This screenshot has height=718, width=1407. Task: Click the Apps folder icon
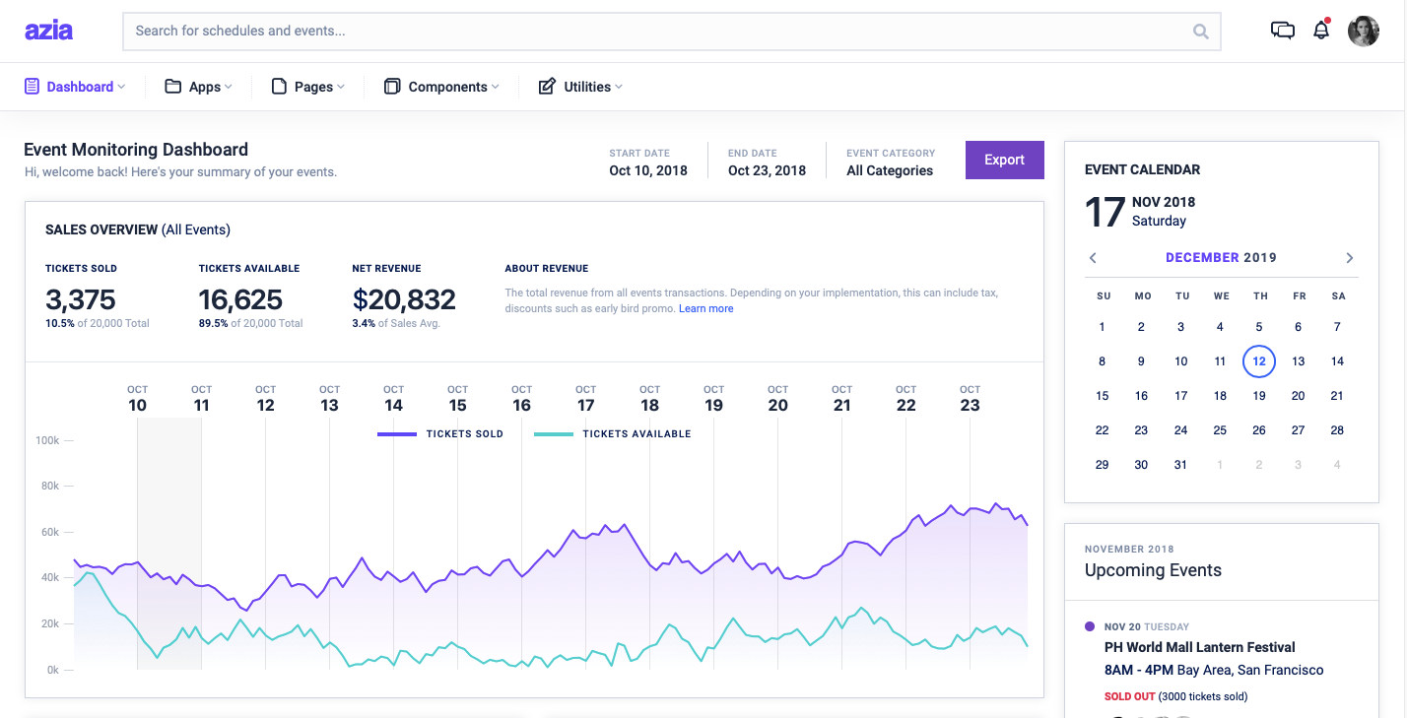(x=172, y=87)
